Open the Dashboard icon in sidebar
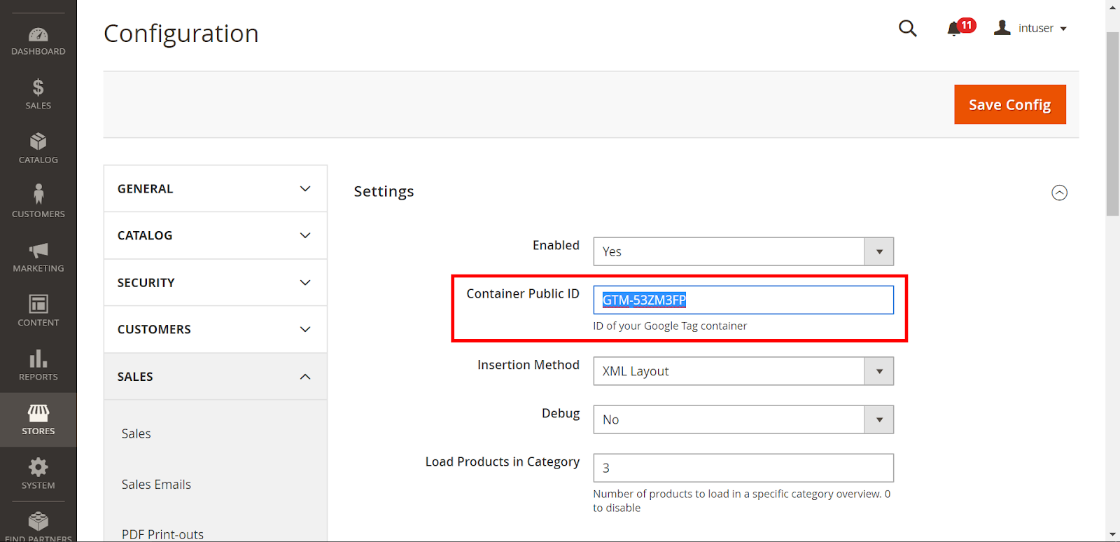1120x542 pixels. point(38,35)
